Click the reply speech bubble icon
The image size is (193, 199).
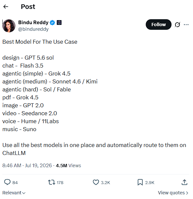(x=7, y=182)
